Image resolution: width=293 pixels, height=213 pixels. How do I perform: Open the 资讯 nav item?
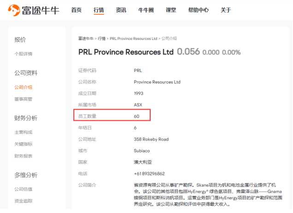coord(121,10)
